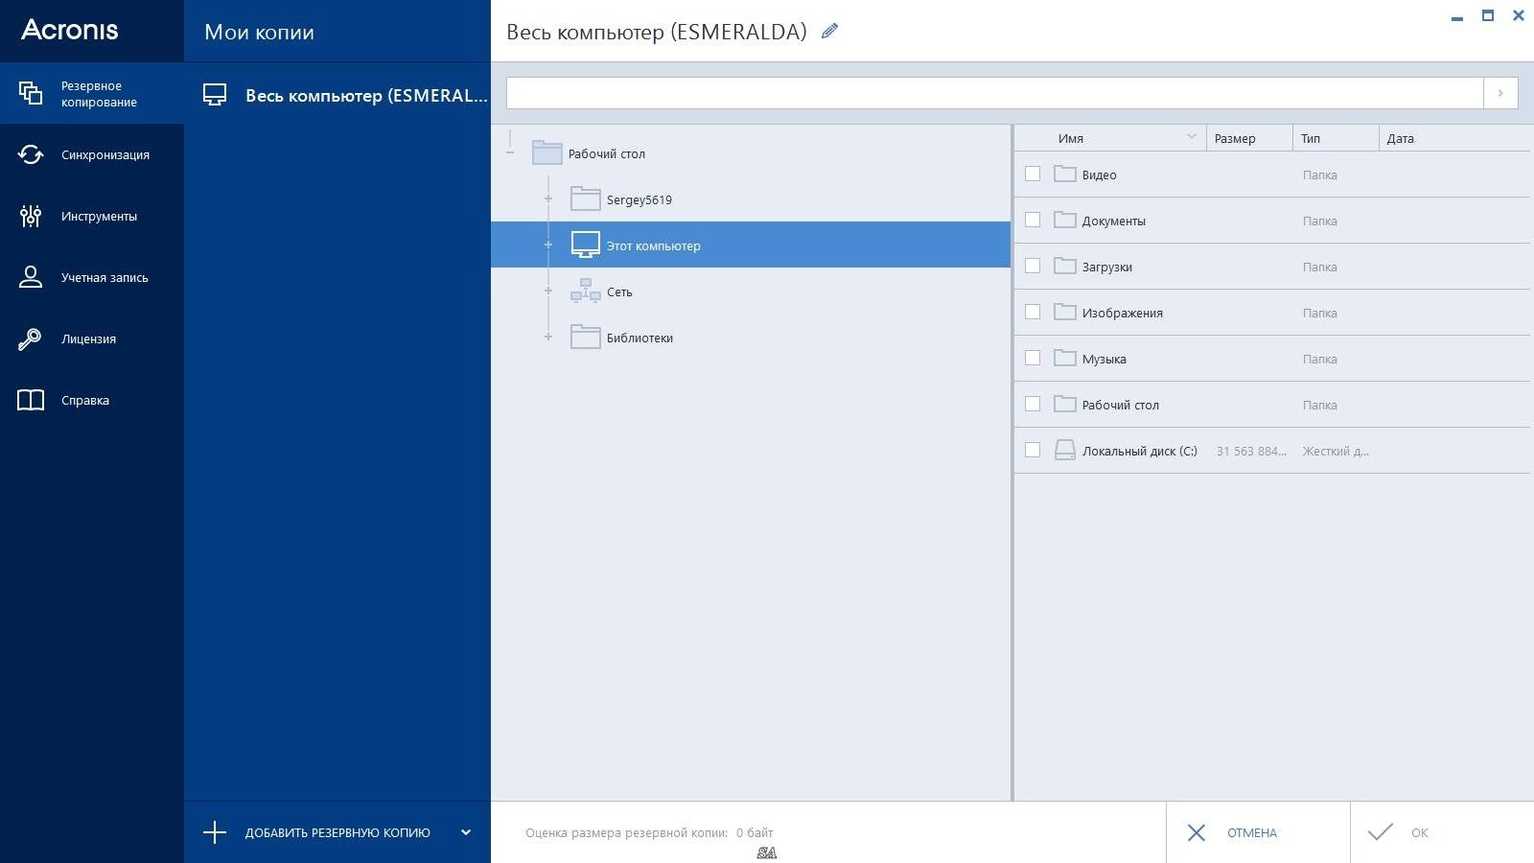Screen dimensions: 1534x863
Task: Select the Сеть tree item label
Action: point(619,292)
